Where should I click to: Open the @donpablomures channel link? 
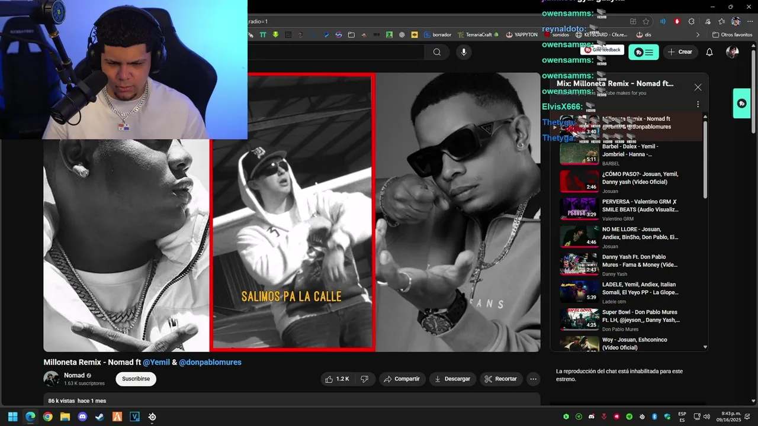point(210,362)
